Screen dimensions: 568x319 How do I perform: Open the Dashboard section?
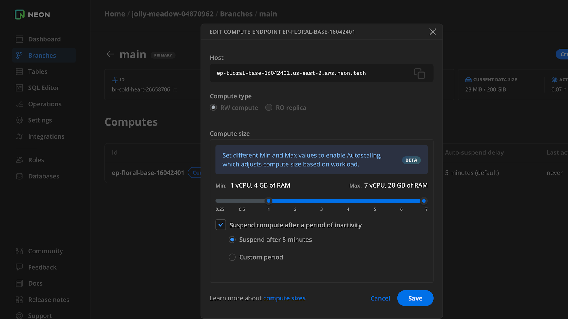[44, 39]
